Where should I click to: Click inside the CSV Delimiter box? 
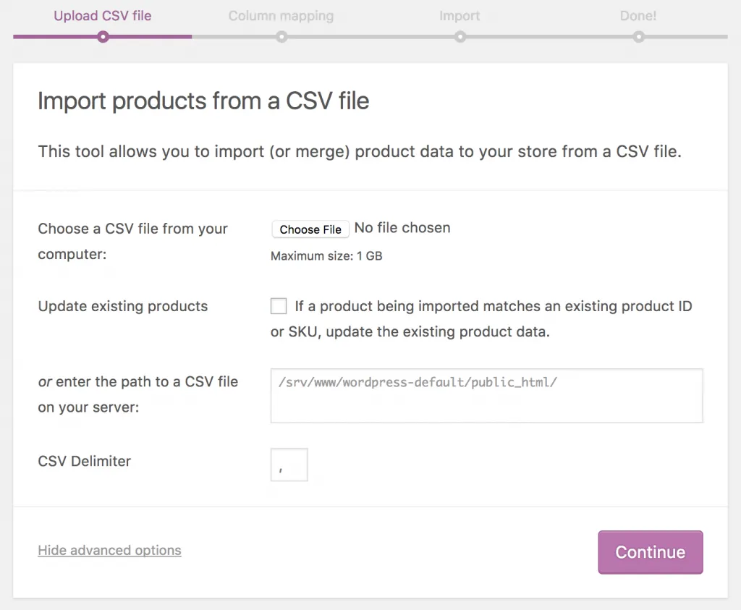point(289,465)
